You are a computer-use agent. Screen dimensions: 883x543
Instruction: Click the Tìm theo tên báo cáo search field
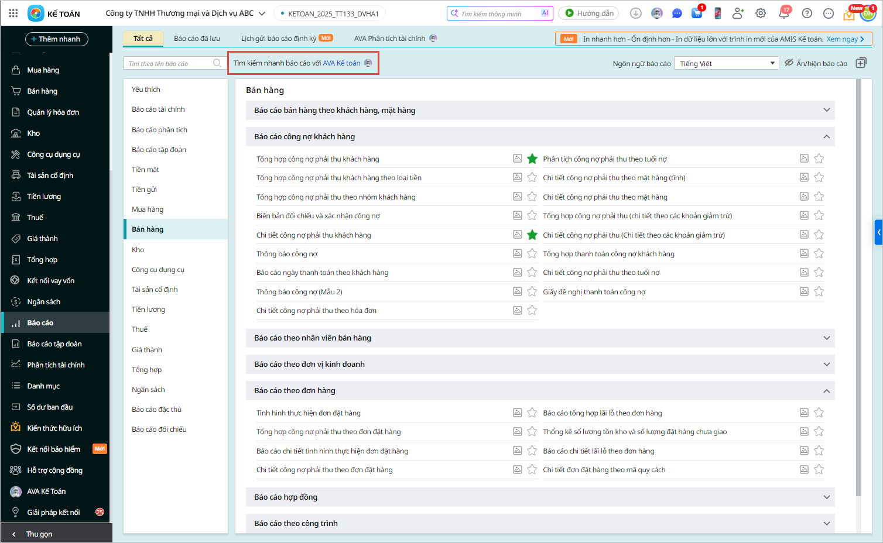coord(169,63)
